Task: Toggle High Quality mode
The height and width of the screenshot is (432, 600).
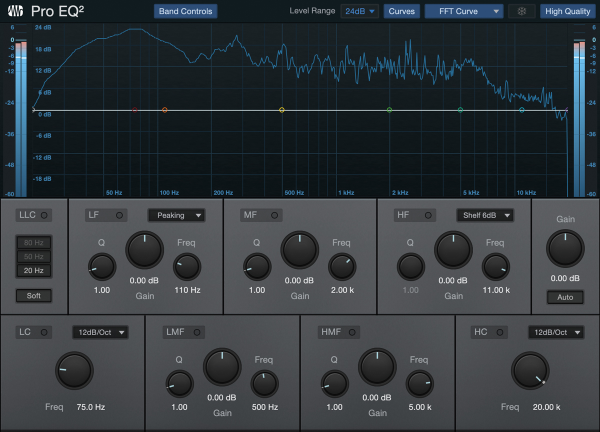Action: pos(568,10)
